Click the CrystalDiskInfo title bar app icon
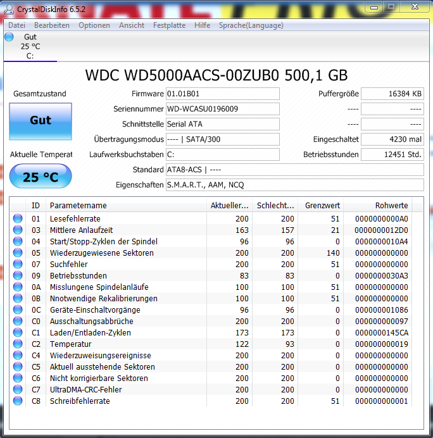 (x=9, y=9)
